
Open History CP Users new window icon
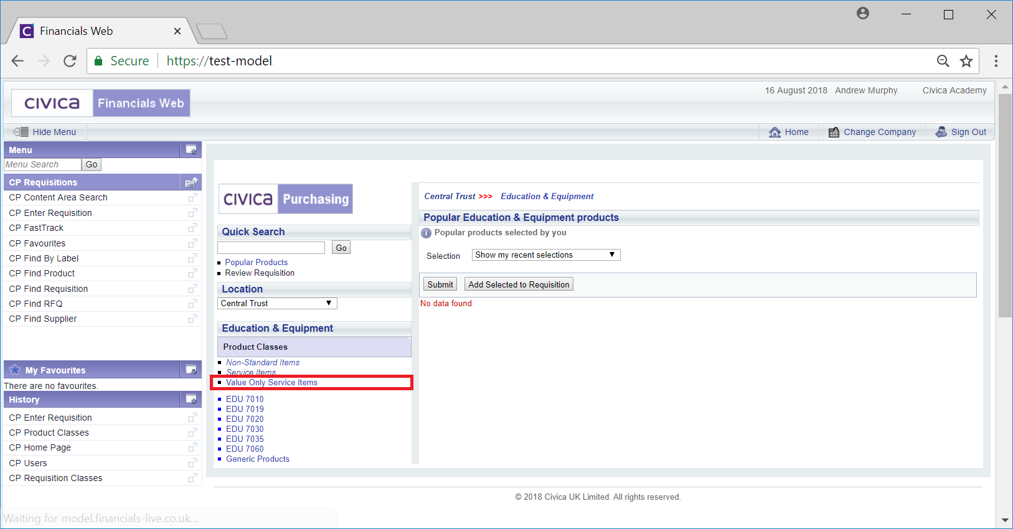tap(192, 463)
